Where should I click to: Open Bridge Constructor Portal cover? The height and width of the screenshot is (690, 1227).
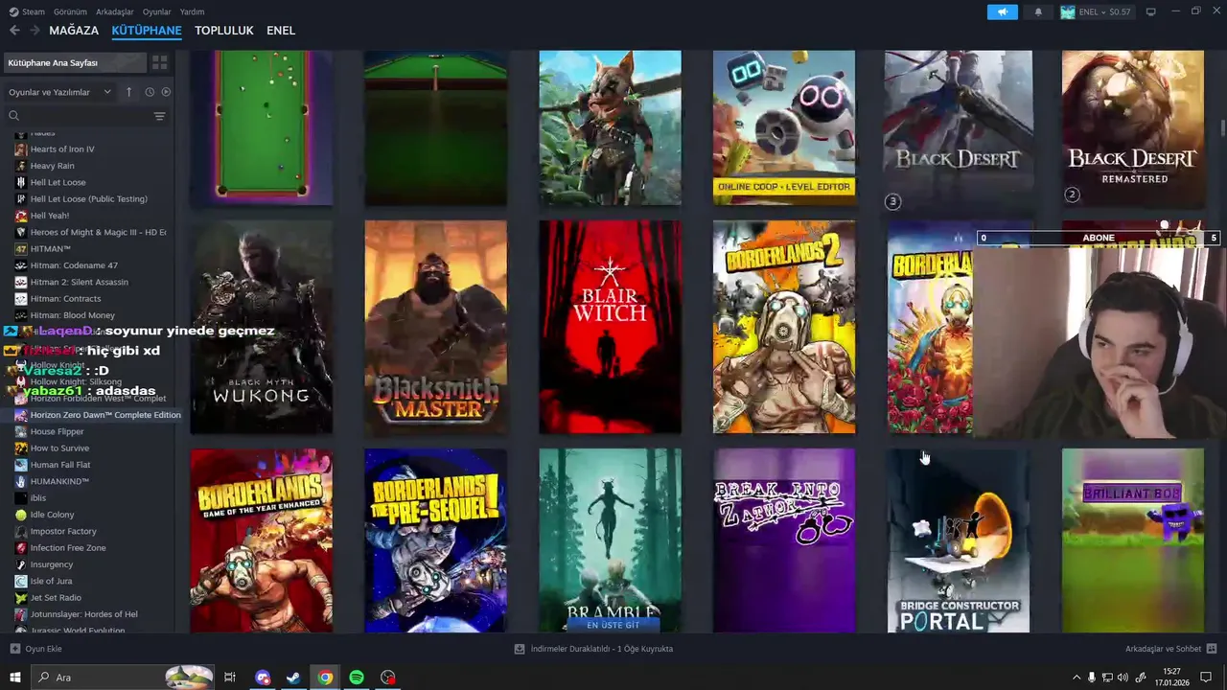click(959, 540)
